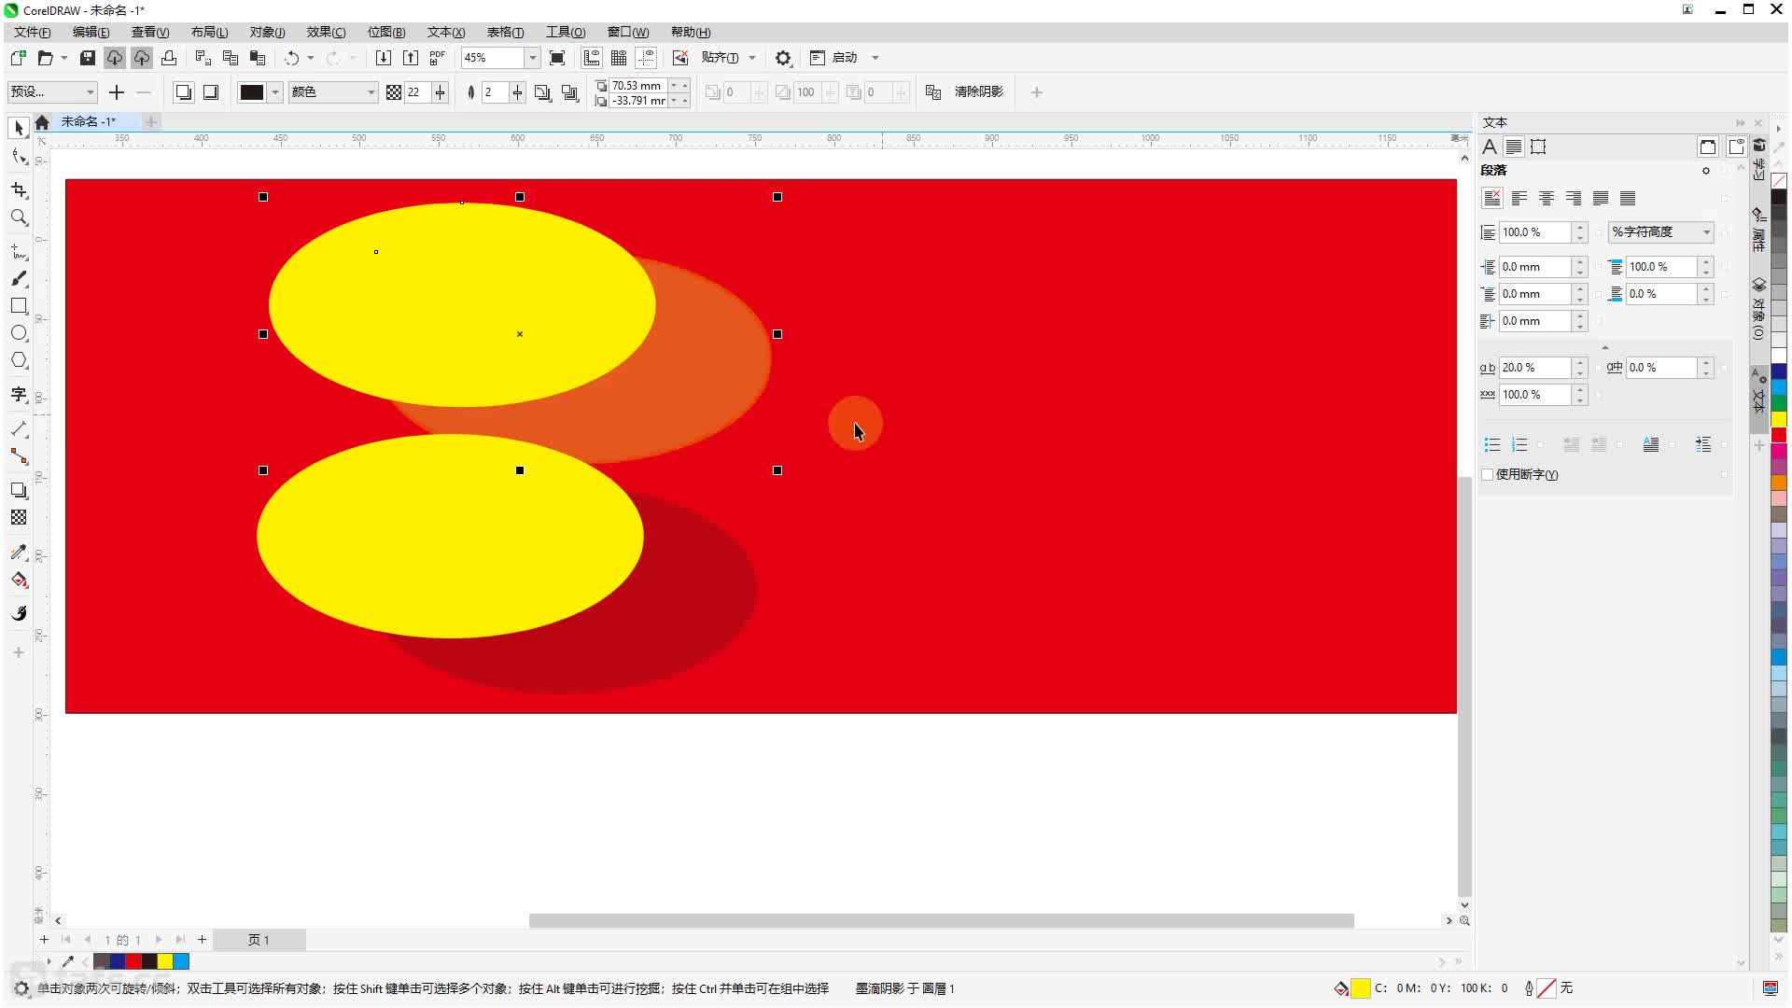
Task: Open the 位图 Bitmap menu
Action: 385,32
